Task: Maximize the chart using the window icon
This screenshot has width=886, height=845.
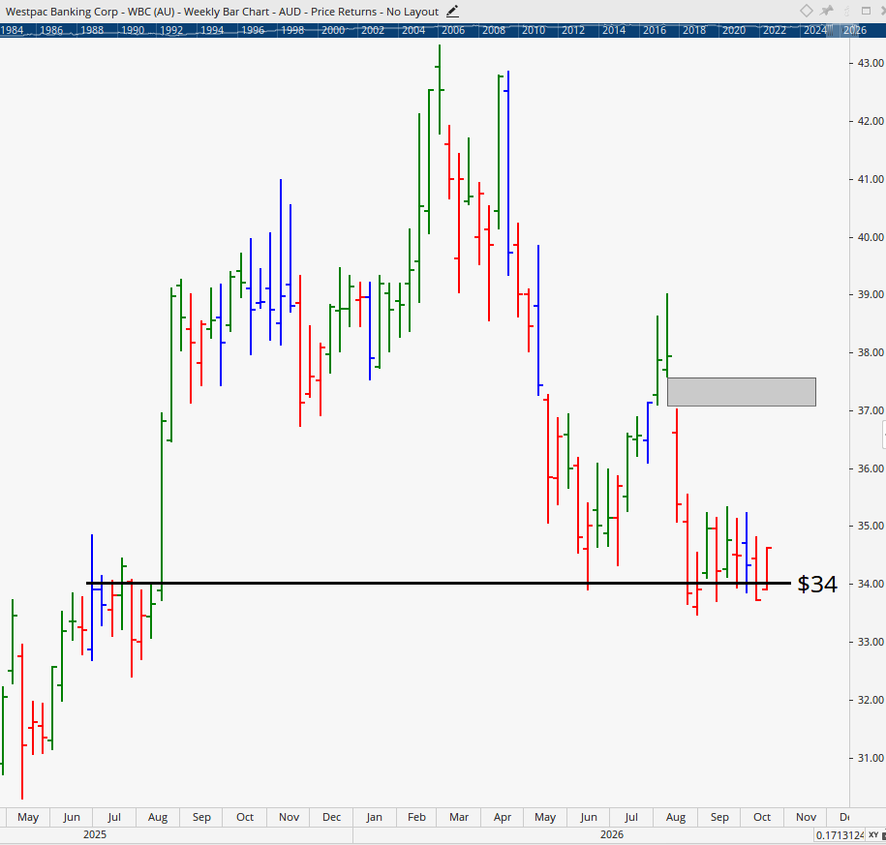Action: pyautogui.click(x=866, y=11)
